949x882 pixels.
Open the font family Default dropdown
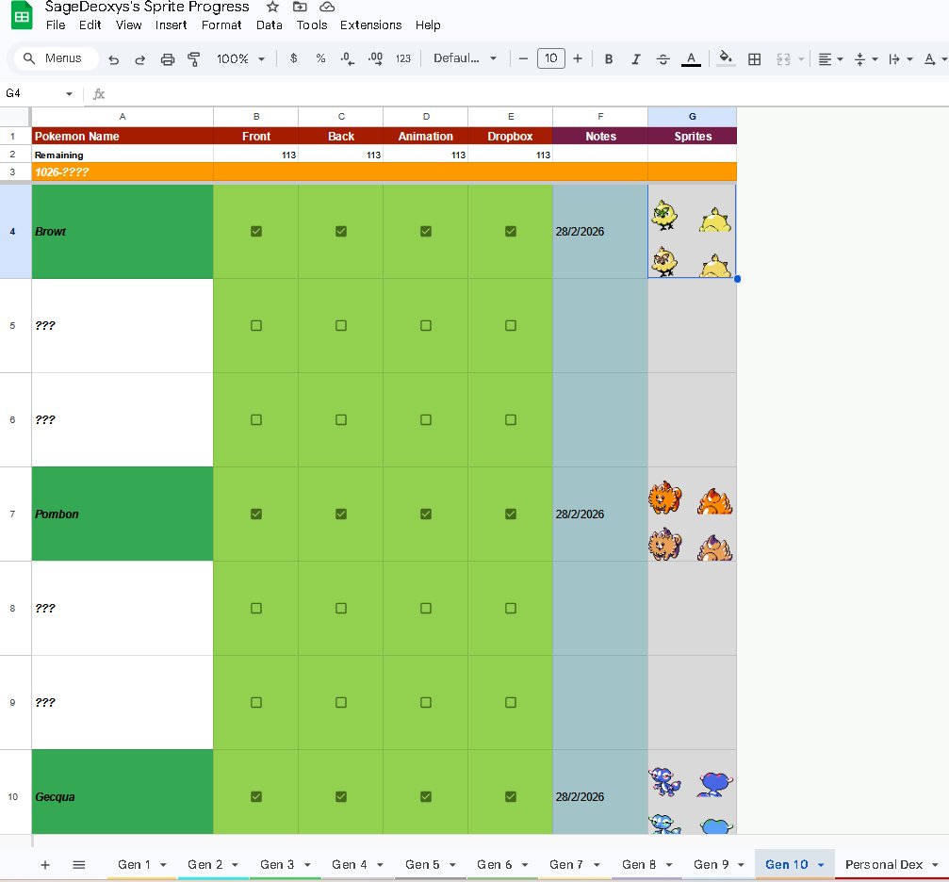(x=465, y=58)
